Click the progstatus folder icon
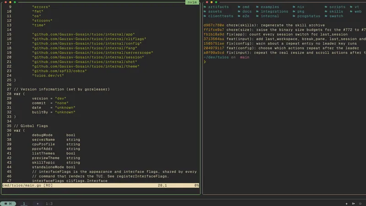366x206 pixels. [294, 16]
